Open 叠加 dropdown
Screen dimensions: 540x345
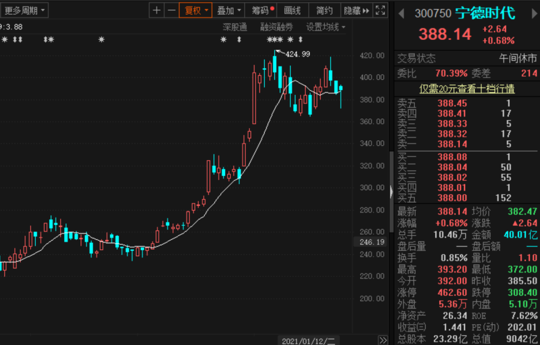coord(228,10)
